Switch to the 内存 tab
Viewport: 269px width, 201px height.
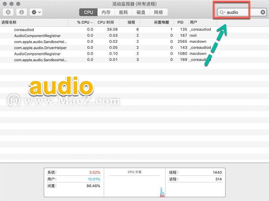[106, 12]
